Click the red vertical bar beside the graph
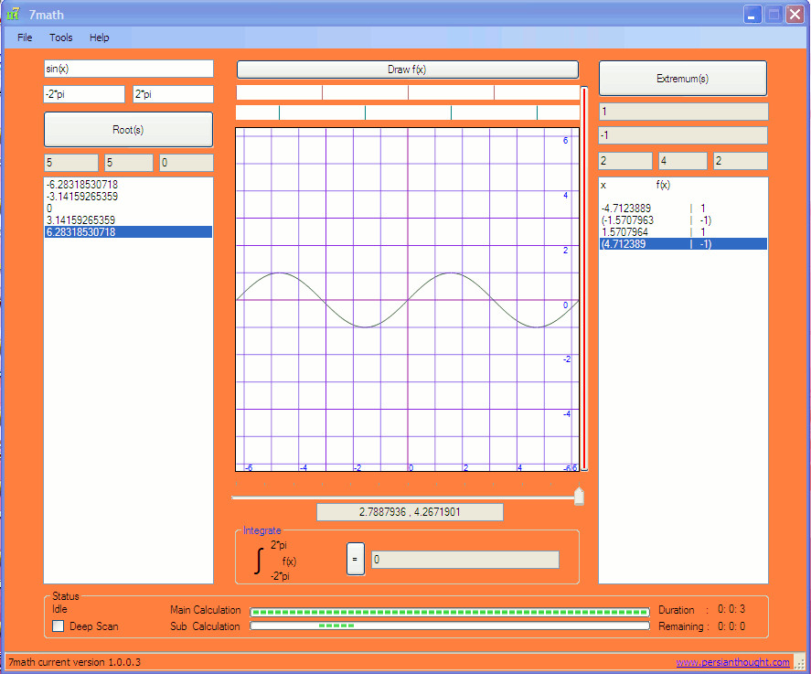Image resolution: width=811 pixels, height=674 pixels. click(584, 278)
